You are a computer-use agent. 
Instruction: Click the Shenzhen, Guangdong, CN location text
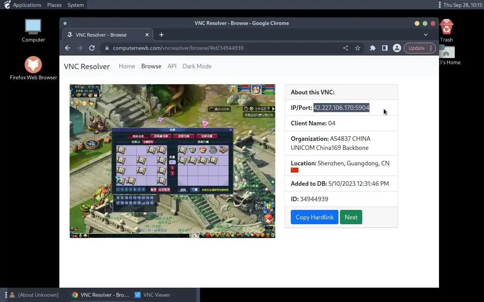(x=353, y=163)
